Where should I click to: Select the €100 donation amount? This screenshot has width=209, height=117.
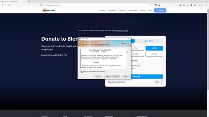point(137,54)
